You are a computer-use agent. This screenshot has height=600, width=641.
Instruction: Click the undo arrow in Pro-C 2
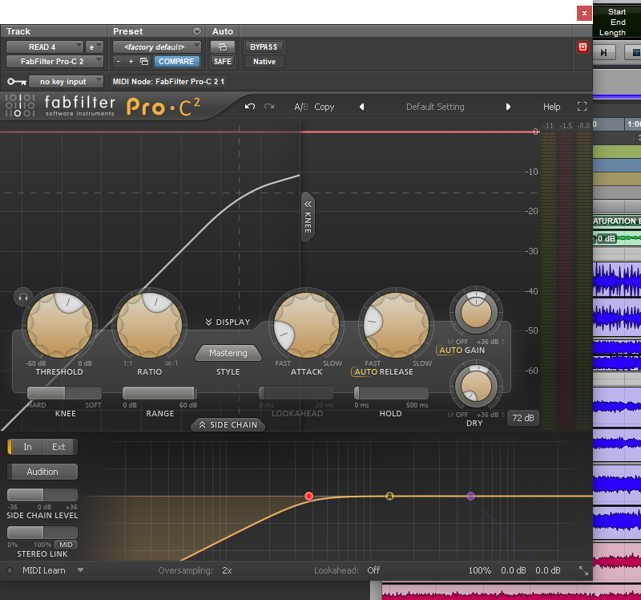[250, 107]
